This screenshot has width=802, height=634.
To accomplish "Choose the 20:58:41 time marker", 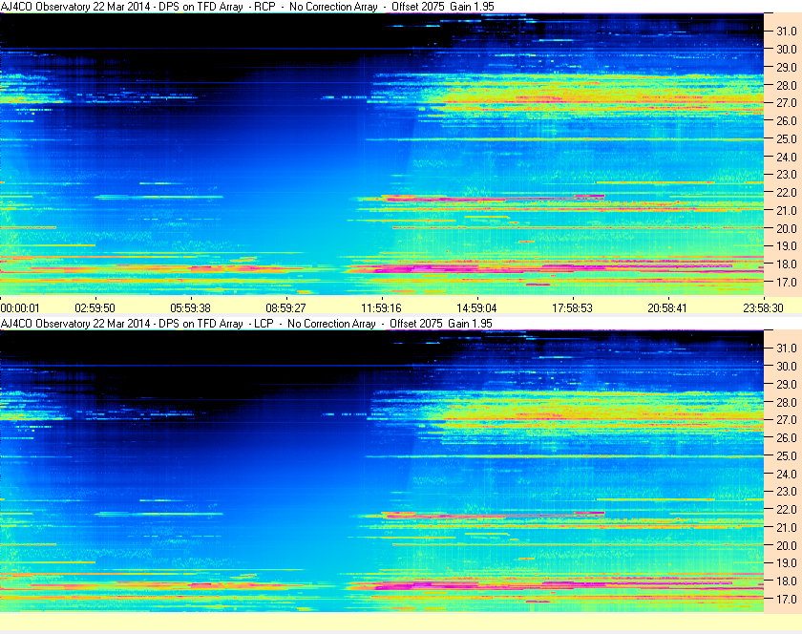I will [x=667, y=308].
